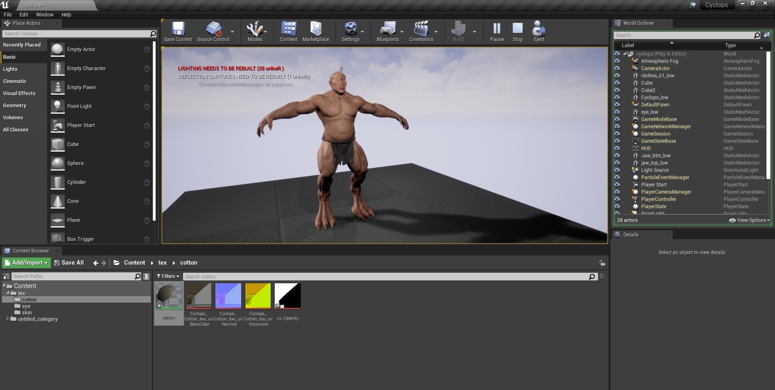The image size is (775, 390).
Task: Click the Add/Import button
Action: click(x=26, y=263)
